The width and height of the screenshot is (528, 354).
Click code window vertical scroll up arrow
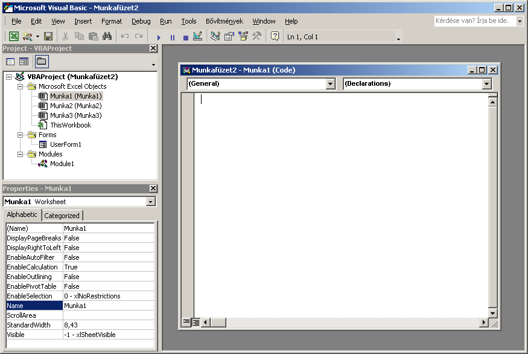coord(492,102)
